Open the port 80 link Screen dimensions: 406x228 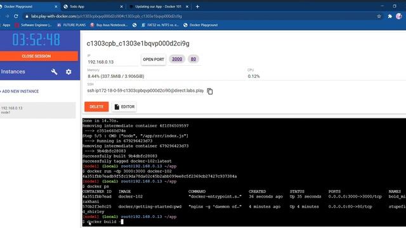[x=193, y=59]
